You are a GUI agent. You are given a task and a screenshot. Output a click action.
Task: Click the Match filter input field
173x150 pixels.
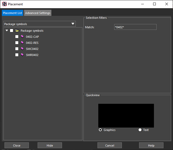click(x=135, y=27)
